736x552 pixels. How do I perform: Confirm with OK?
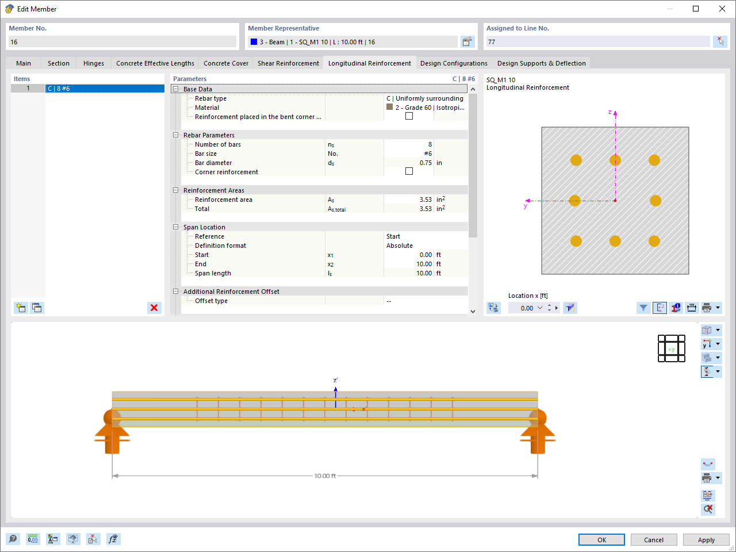601,539
